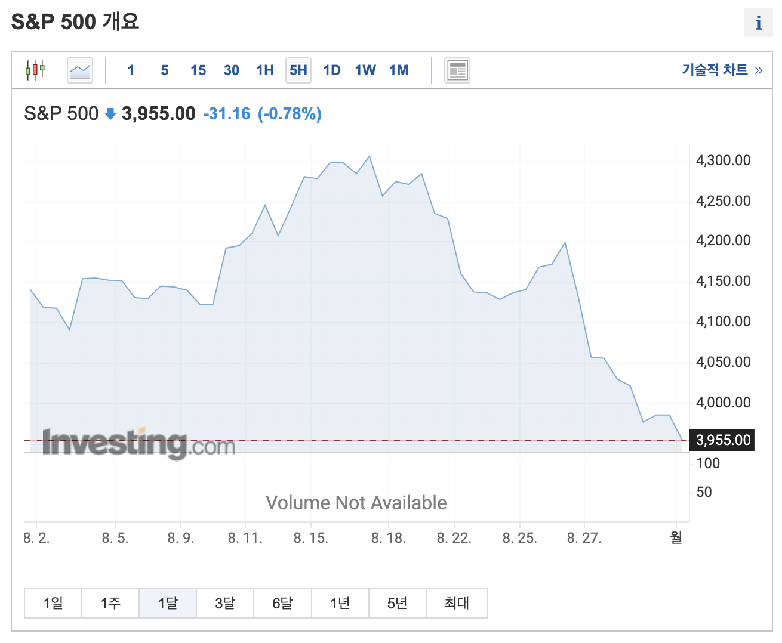
Task: Choose the 1W interval
Action: 365,70
